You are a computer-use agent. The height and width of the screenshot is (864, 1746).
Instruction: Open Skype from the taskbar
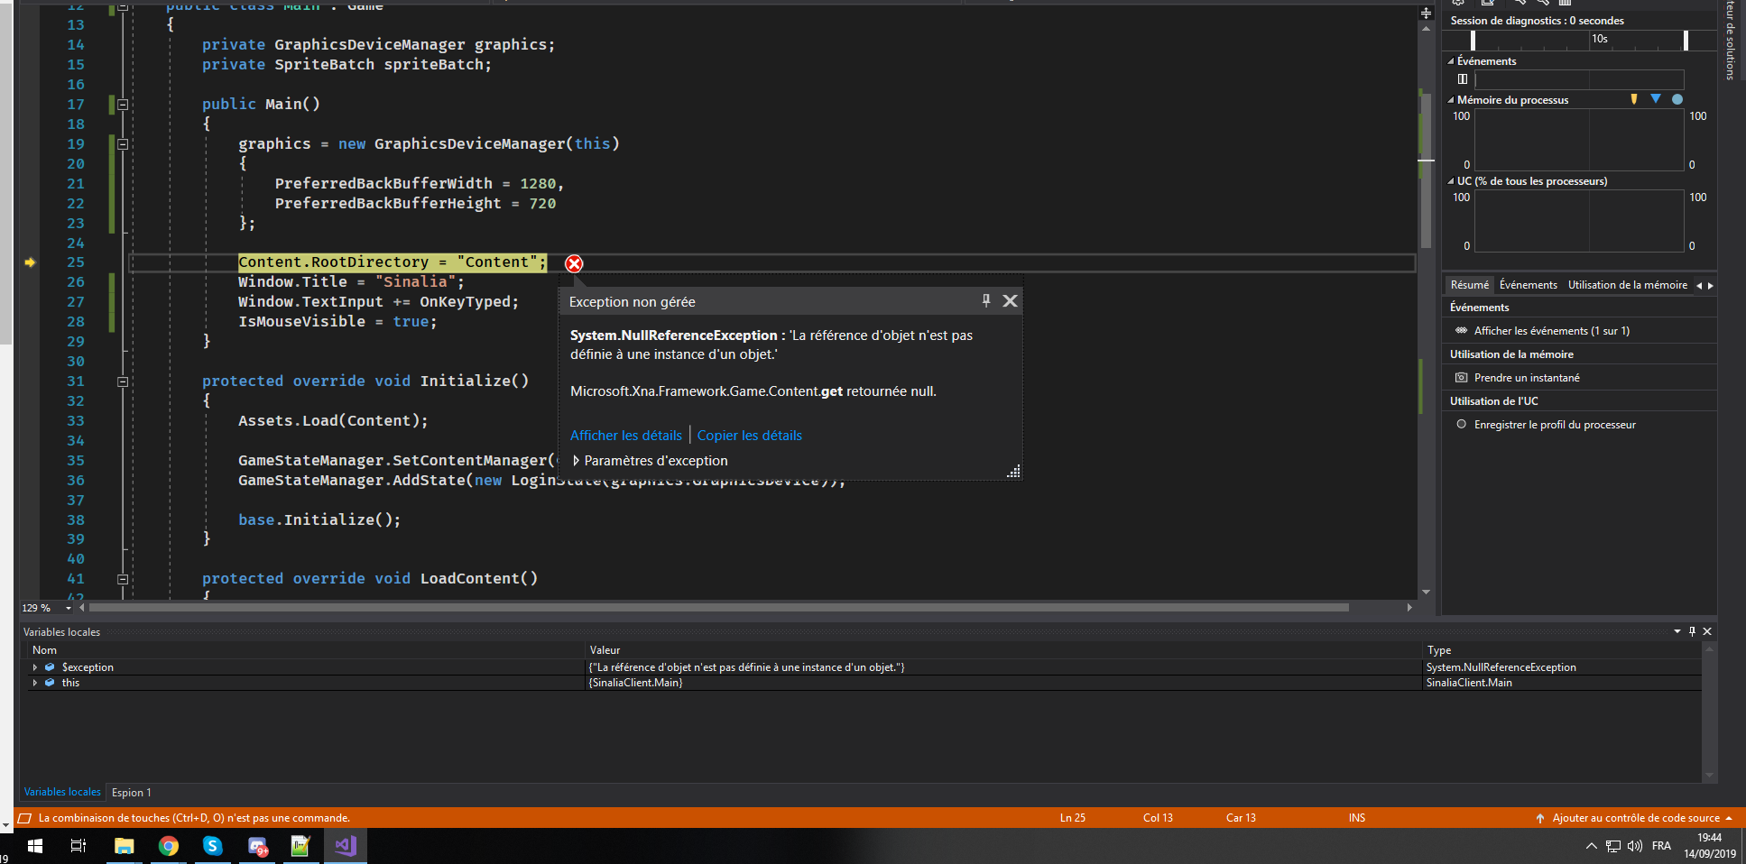click(212, 846)
